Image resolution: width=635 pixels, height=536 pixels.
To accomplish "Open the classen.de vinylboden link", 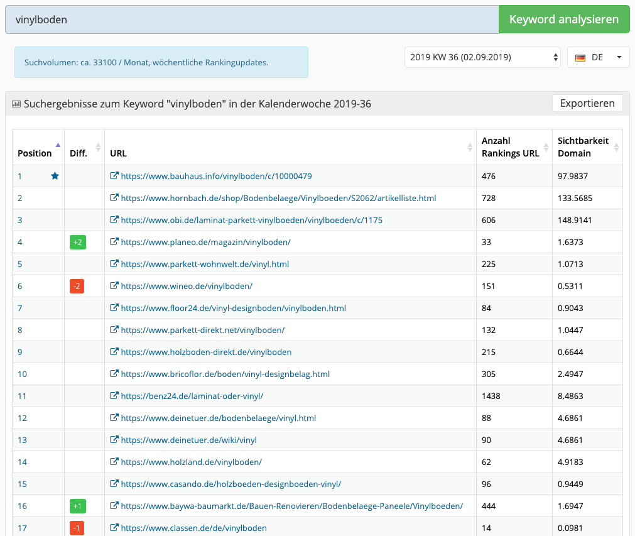I will 193,528.
